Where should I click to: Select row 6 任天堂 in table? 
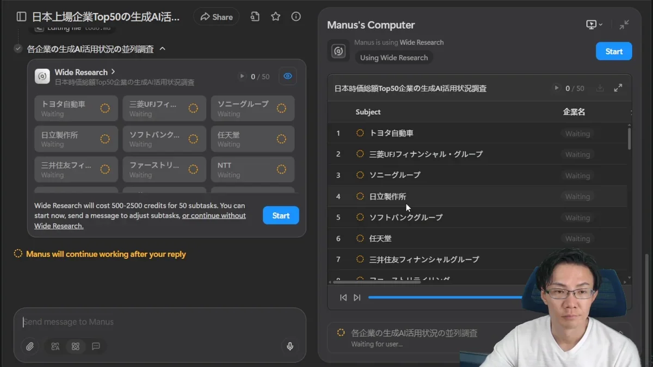pos(477,239)
